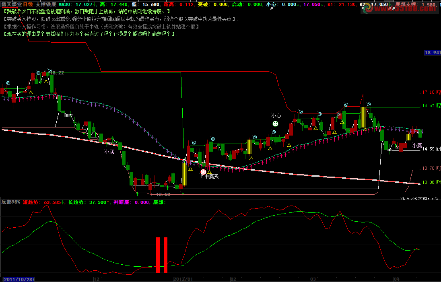Click the gray note starting 根据个人操作习惯

point(102,27)
